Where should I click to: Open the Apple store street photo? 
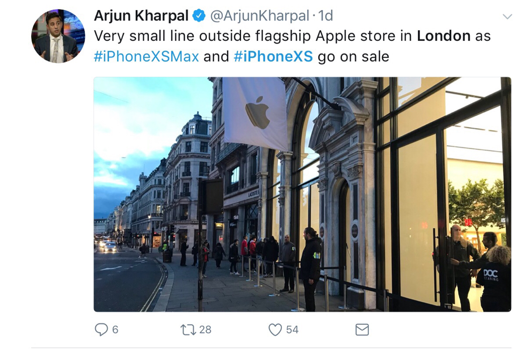(302, 194)
